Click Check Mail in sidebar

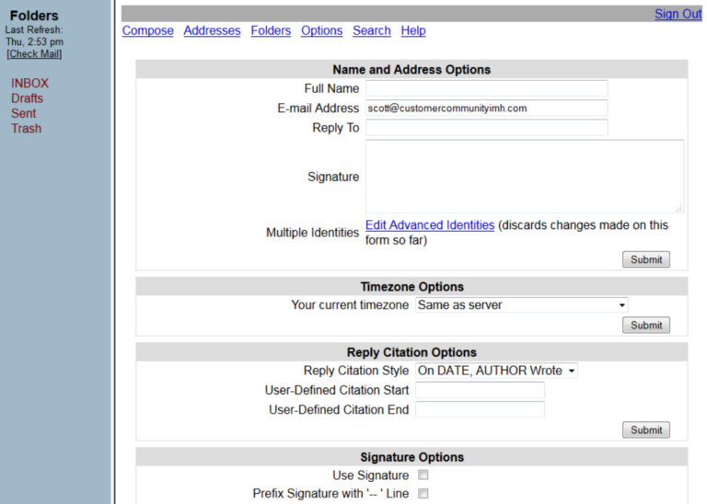34,54
